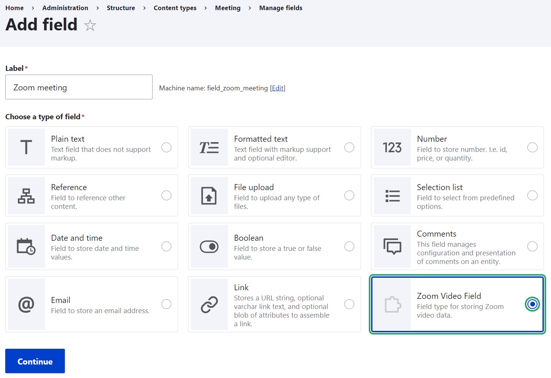Click the 'Email' card title

(61, 300)
